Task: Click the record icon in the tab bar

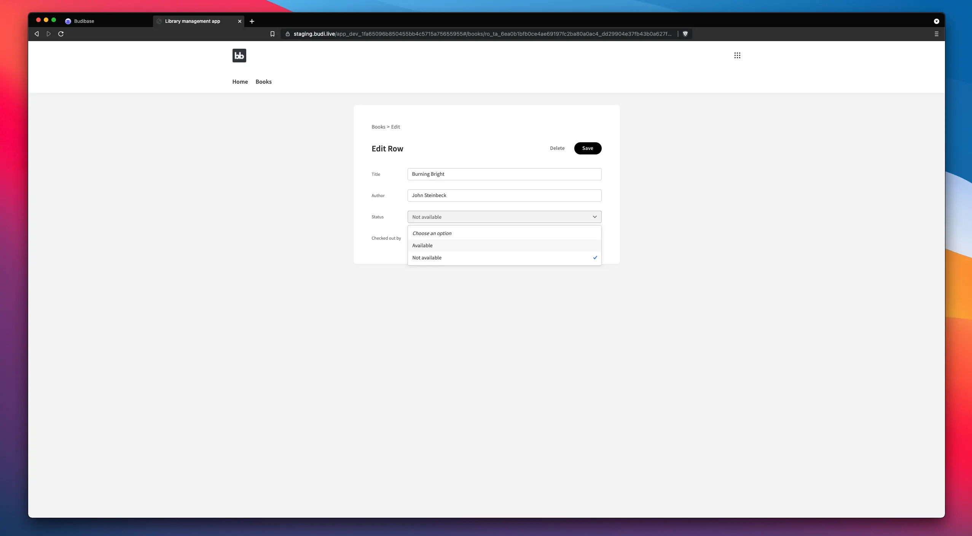Action: tap(936, 21)
